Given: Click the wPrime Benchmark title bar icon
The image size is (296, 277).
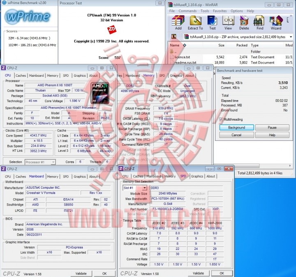Looking at the screenshot, I should coord(4,2).
